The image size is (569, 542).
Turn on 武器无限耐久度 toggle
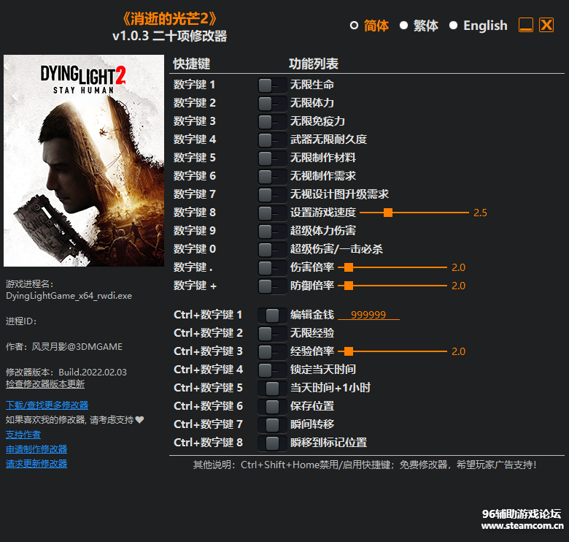pos(271,140)
